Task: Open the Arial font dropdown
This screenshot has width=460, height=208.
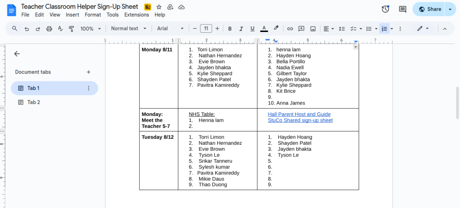Action: click(170, 28)
